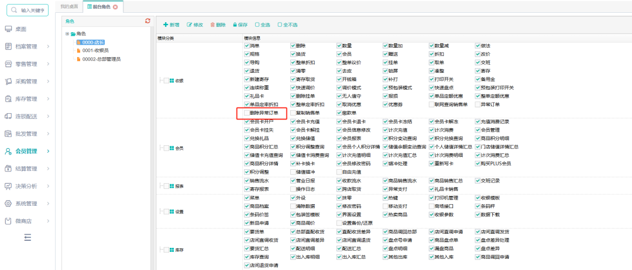The image size is (632, 270).
Task: Click the 删除 toolbar button label
Action: pyautogui.click(x=221, y=25)
